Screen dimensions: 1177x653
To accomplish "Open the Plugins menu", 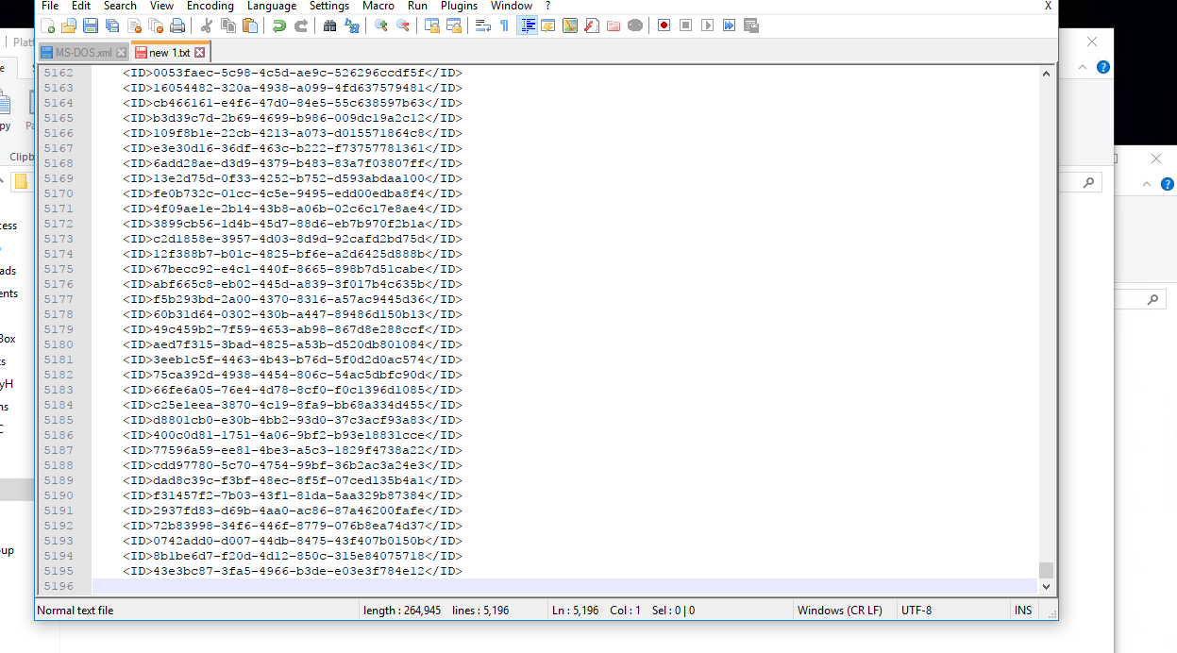I will point(460,6).
